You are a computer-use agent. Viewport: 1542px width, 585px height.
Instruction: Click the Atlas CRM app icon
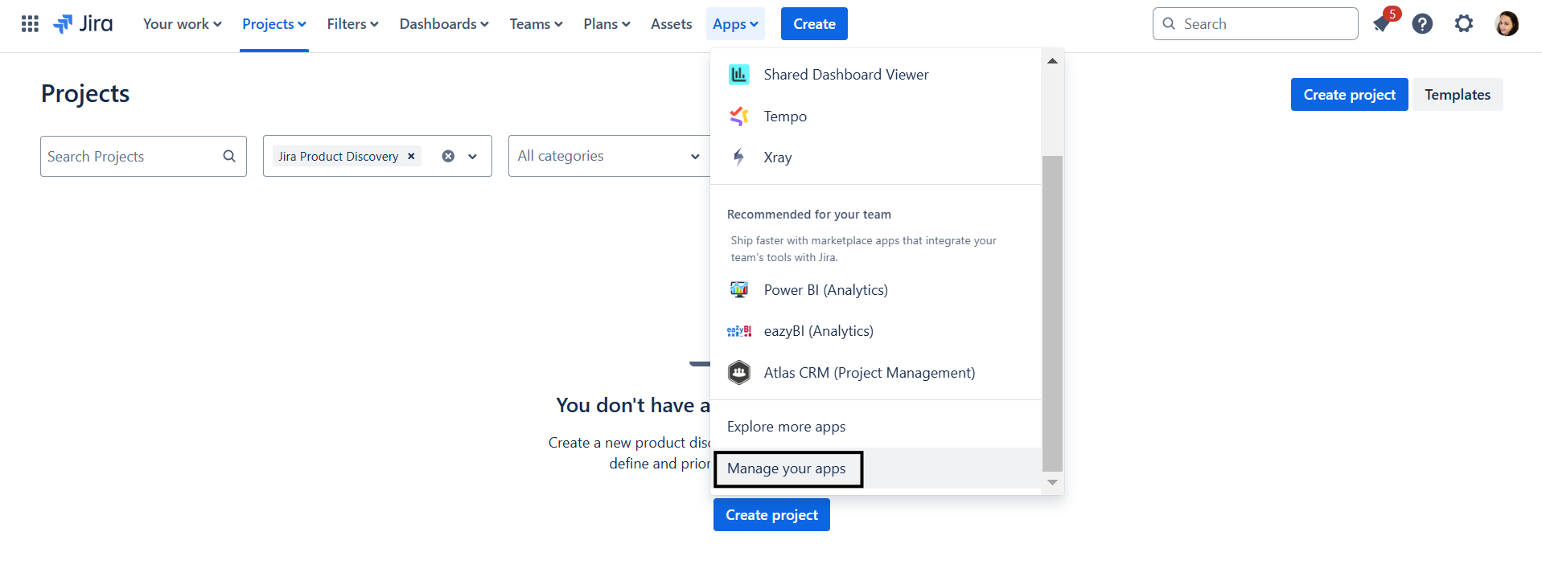[738, 373]
